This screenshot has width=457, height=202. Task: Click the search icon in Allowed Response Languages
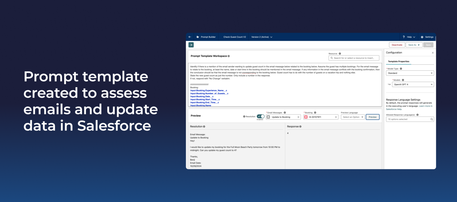432,119
